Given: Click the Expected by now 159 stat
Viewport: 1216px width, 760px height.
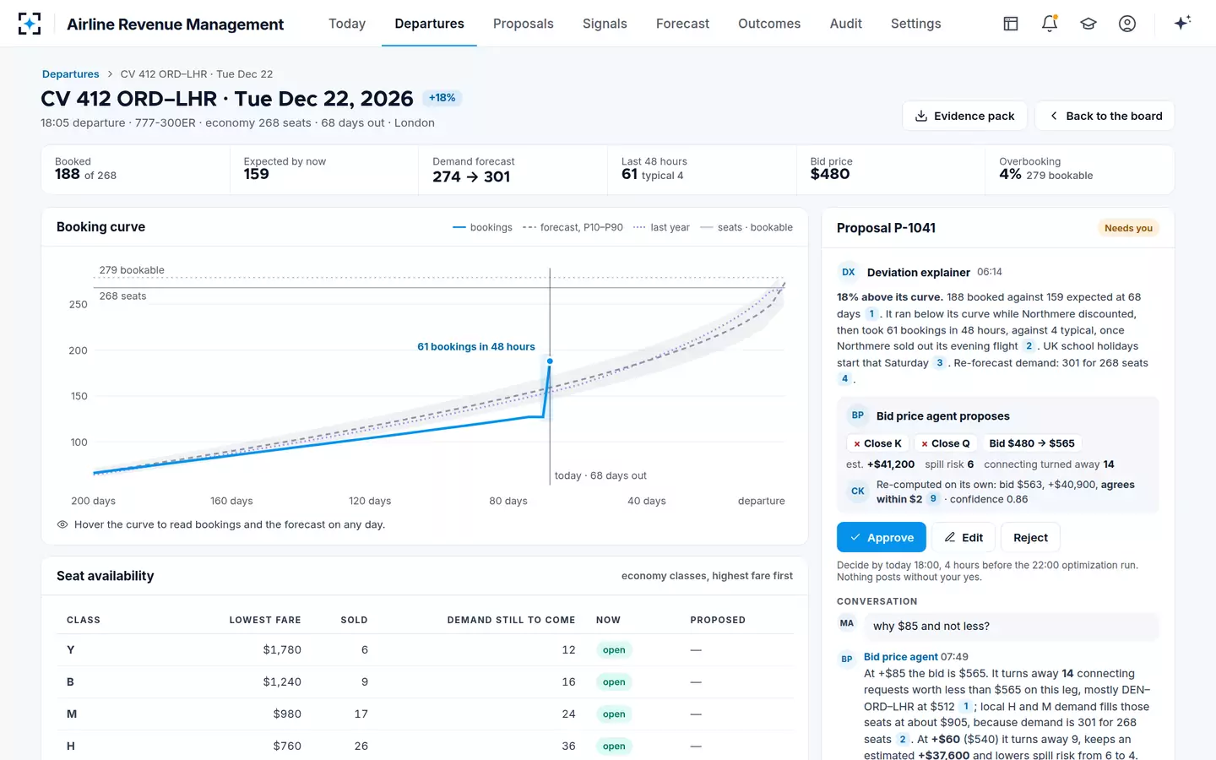Looking at the screenshot, I should point(324,170).
